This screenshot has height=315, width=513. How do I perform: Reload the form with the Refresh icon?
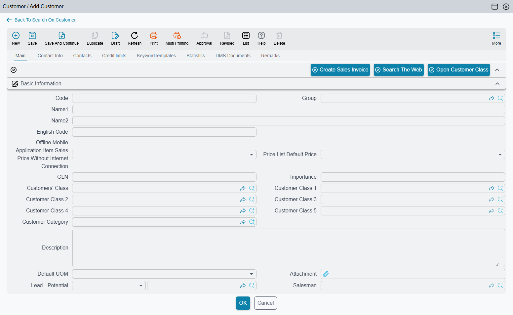135,35
